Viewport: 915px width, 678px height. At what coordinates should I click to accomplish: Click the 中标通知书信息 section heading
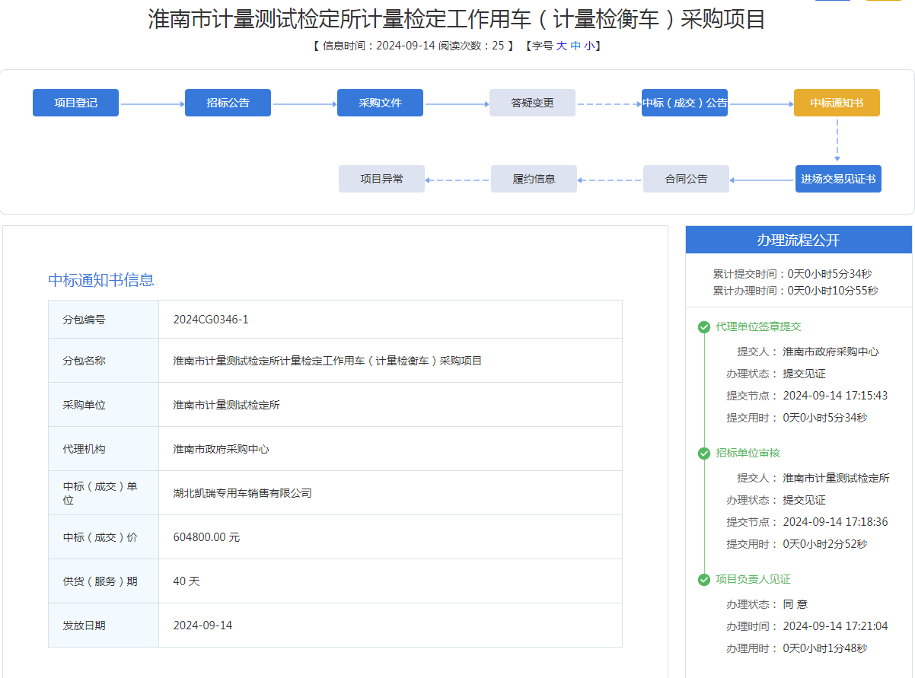click(x=101, y=280)
